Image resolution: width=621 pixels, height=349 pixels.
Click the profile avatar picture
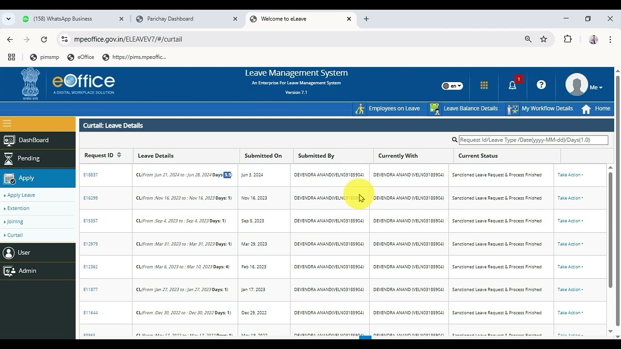(576, 85)
